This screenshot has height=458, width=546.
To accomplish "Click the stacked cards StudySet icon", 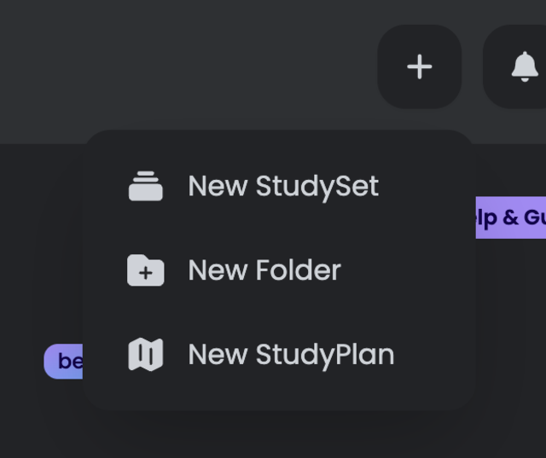I will click(146, 186).
